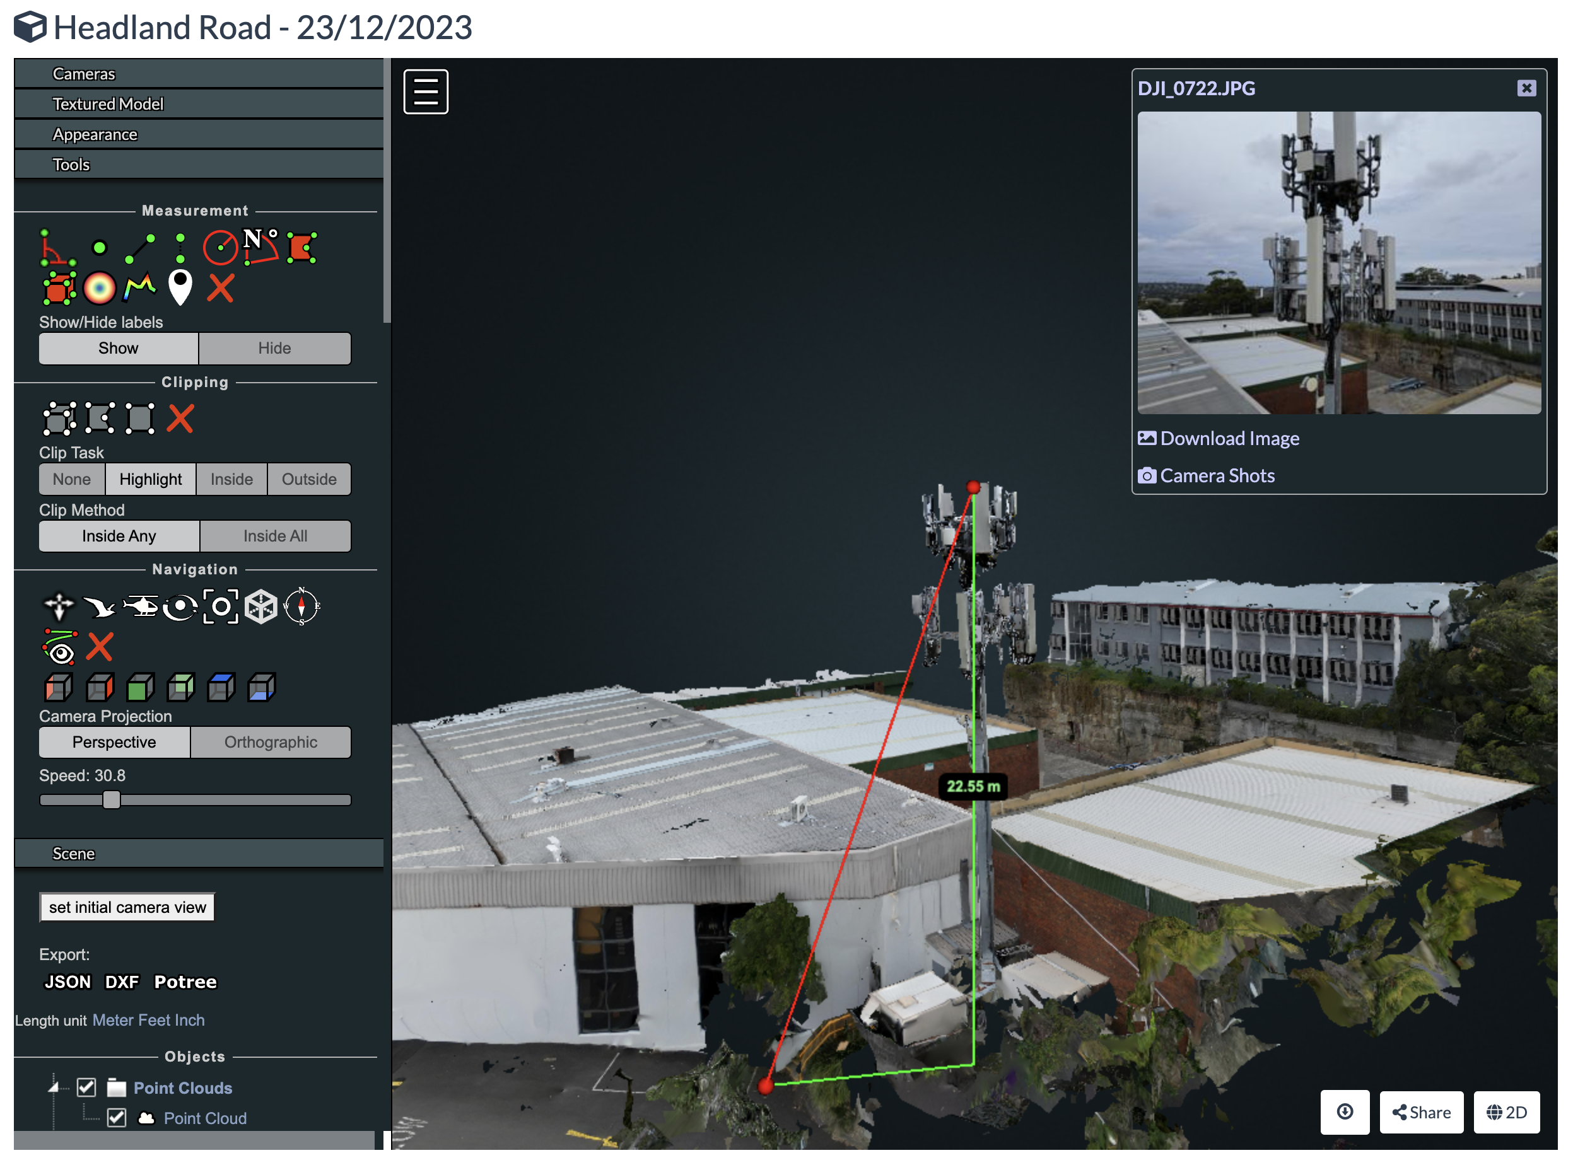Select the height profile tool
This screenshot has width=1573, height=1165.
pos(139,289)
